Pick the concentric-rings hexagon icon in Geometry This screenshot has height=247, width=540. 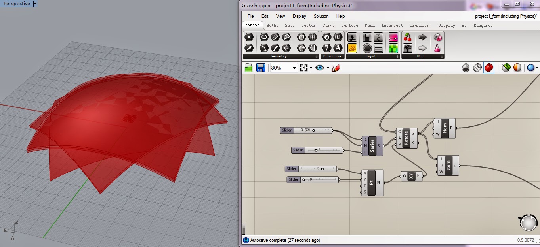click(275, 37)
